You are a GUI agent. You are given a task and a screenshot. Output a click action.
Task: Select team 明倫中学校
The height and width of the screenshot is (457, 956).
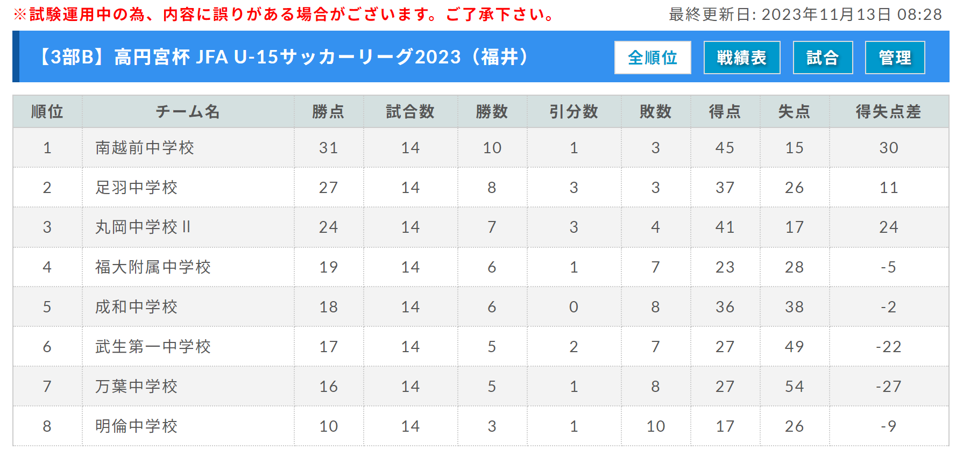(x=136, y=426)
